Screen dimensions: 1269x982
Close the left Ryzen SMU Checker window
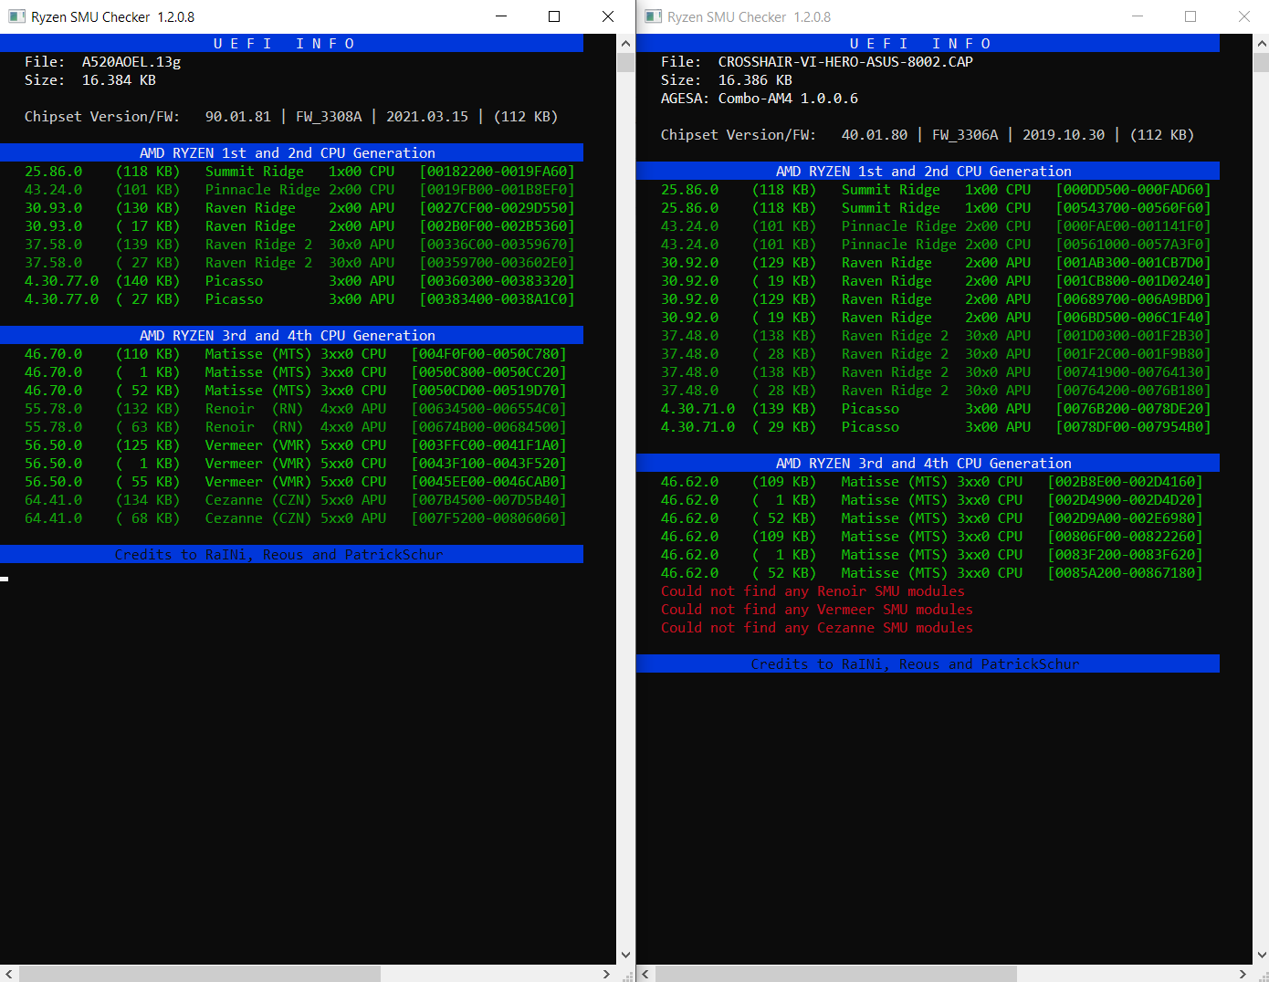[x=607, y=16]
